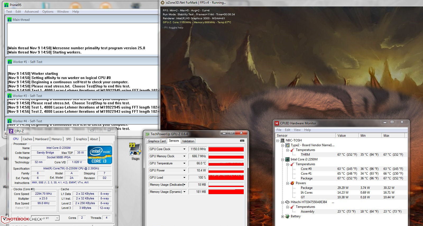Click the Prime95 title bar icon
The image size is (423, 226).
click(6, 5)
